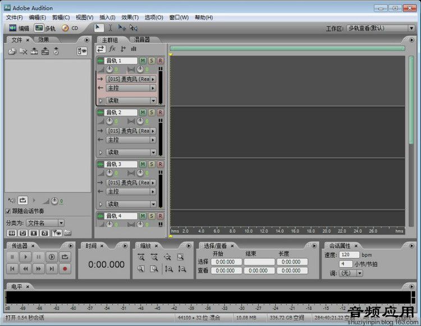The image size is (421, 326).
Task: Click Zoom Out Full Both Axes icon
Action: point(167,257)
